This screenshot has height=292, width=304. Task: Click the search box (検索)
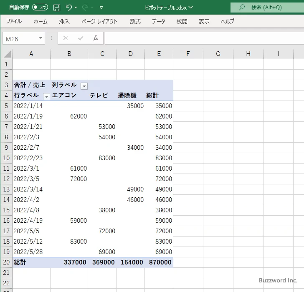point(266,8)
